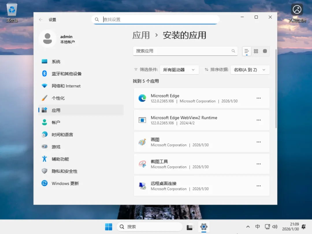
Task: Click the privacy shield icon
Action: click(x=44, y=171)
